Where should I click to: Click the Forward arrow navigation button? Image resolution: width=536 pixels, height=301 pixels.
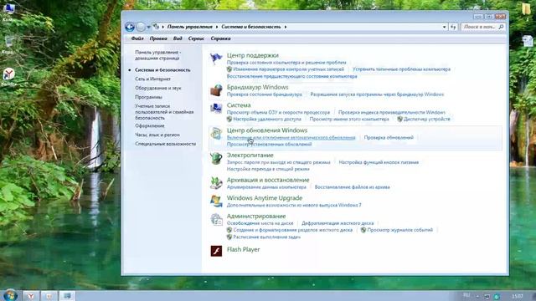point(141,27)
